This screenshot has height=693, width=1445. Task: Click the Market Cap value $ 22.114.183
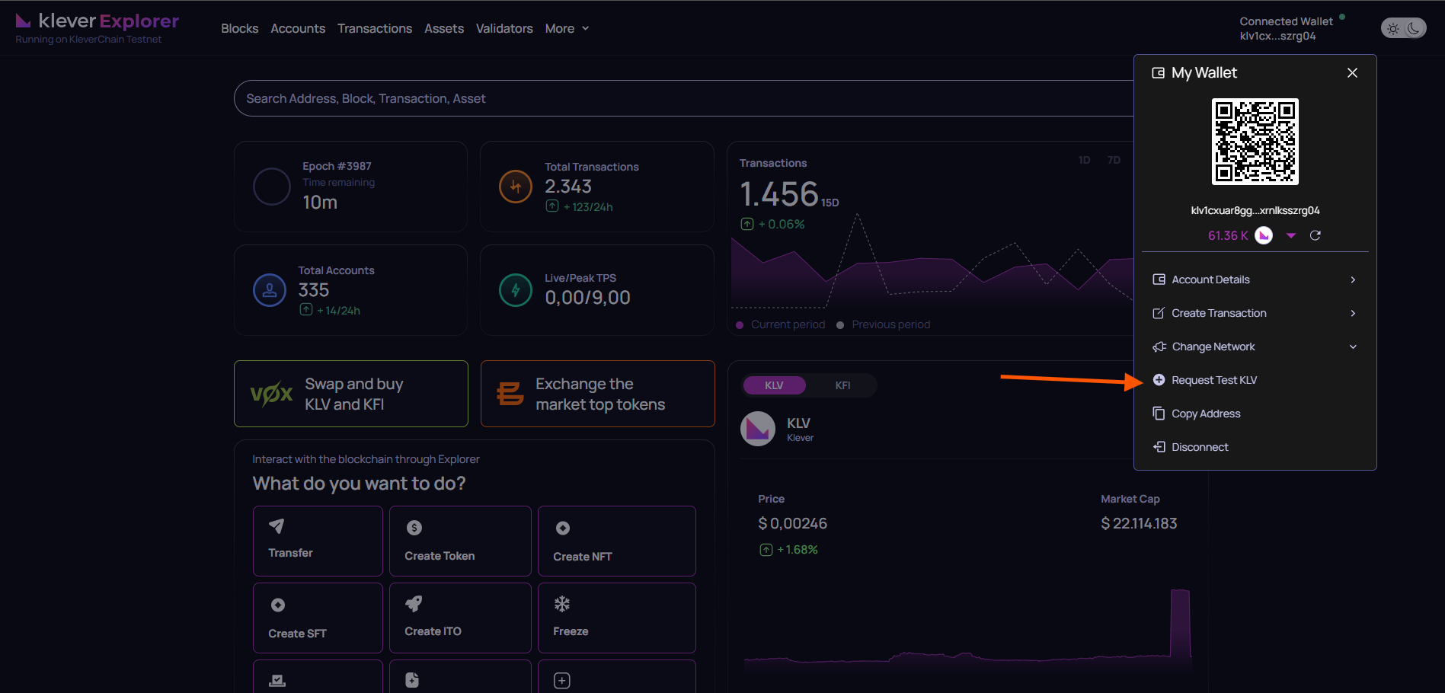coord(1139,523)
